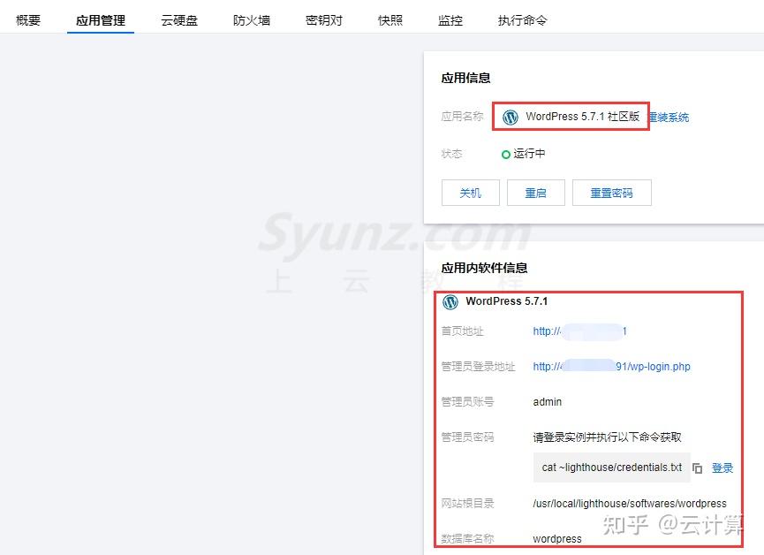Viewport: 764px width, 555px height.
Task: Click the 网站根目录 label
Action: [x=467, y=504]
